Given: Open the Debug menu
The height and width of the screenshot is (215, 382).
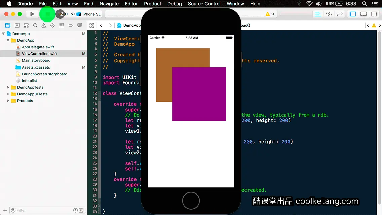Looking at the screenshot, I should (175, 4).
